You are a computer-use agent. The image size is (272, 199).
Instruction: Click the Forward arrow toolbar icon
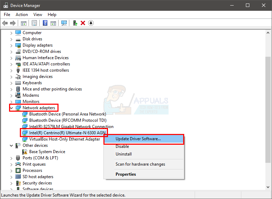13,23
